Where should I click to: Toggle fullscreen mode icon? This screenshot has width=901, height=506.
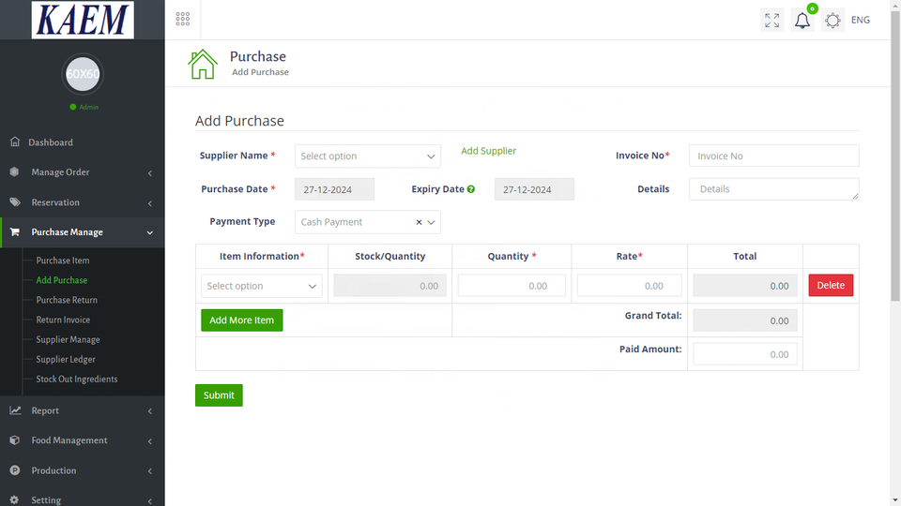click(771, 20)
